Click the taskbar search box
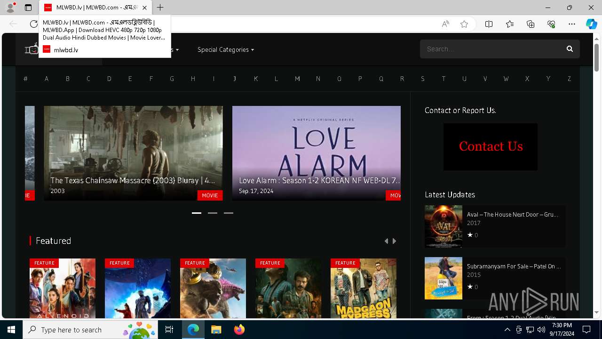 (x=91, y=330)
